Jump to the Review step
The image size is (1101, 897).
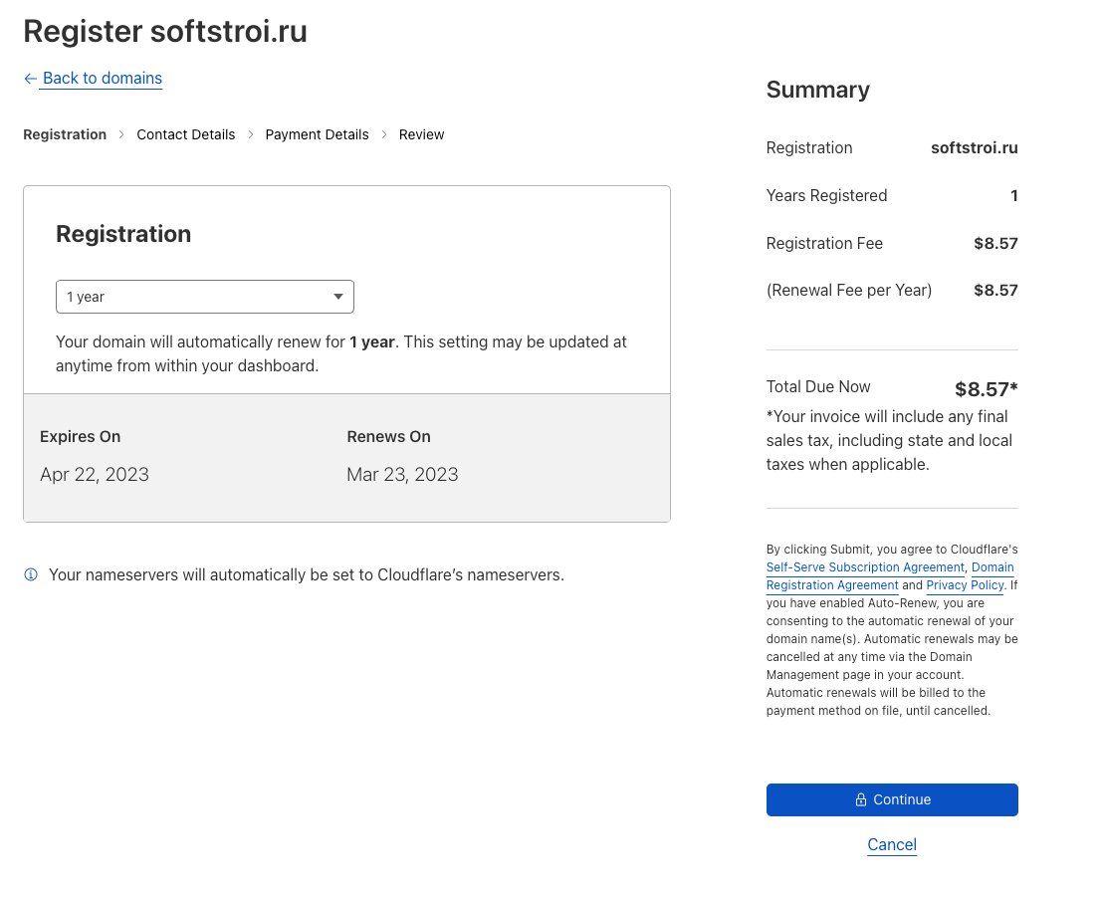pyautogui.click(x=421, y=134)
